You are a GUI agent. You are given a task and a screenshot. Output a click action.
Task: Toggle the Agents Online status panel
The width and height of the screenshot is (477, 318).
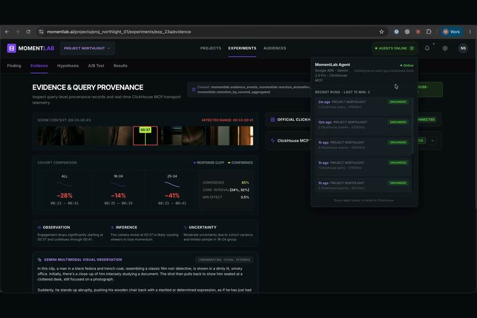(x=395, y=48)
